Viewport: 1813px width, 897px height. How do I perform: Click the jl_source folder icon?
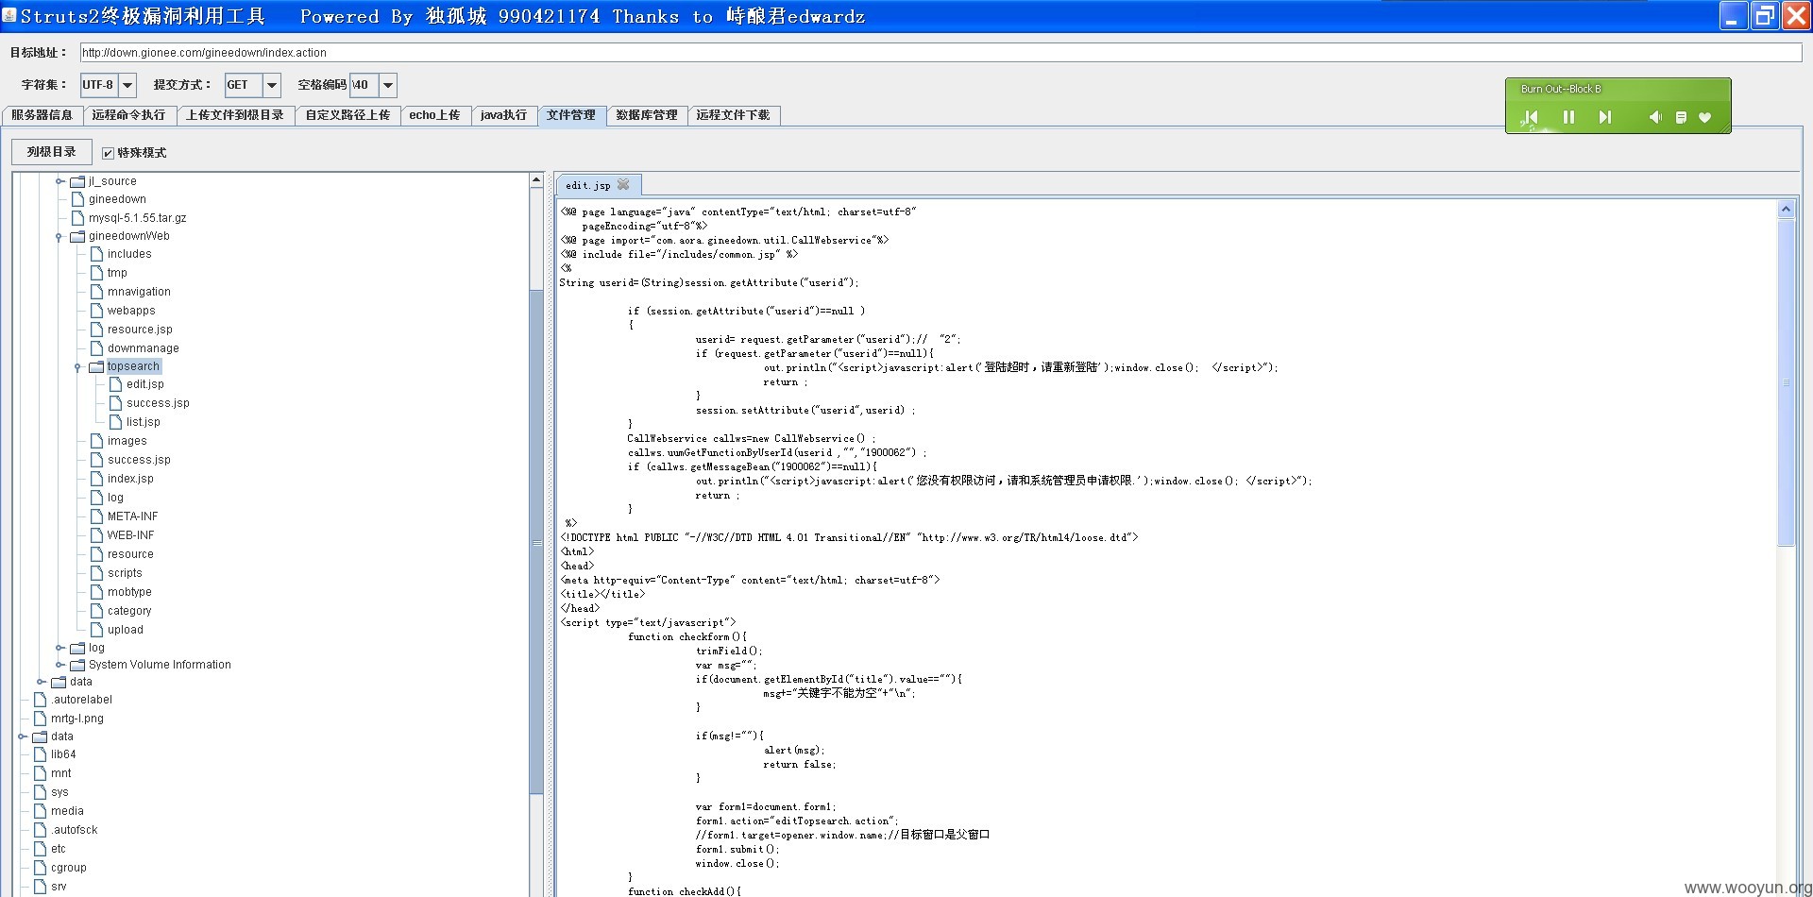tap(77, 181)
